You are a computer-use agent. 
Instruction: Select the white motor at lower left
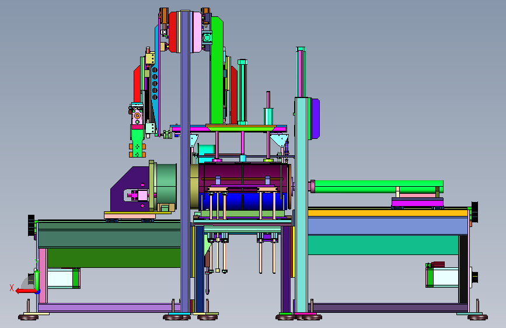pyautogui.click(x=64, y=278)
